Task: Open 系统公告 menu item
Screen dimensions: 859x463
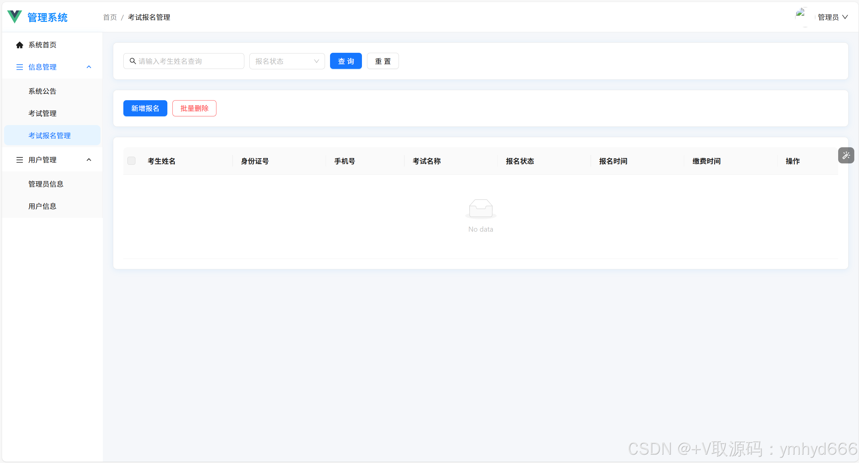Action: pos(42,91)
